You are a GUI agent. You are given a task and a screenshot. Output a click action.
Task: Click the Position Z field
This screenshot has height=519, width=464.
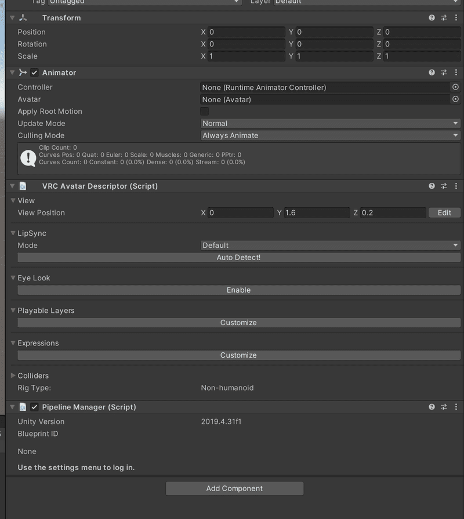point(422,32)
